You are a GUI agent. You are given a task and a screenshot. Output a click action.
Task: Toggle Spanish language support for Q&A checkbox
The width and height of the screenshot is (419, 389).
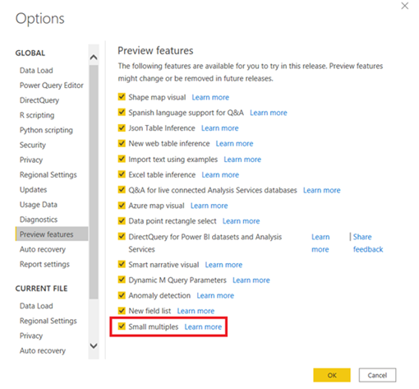point(122,112)
